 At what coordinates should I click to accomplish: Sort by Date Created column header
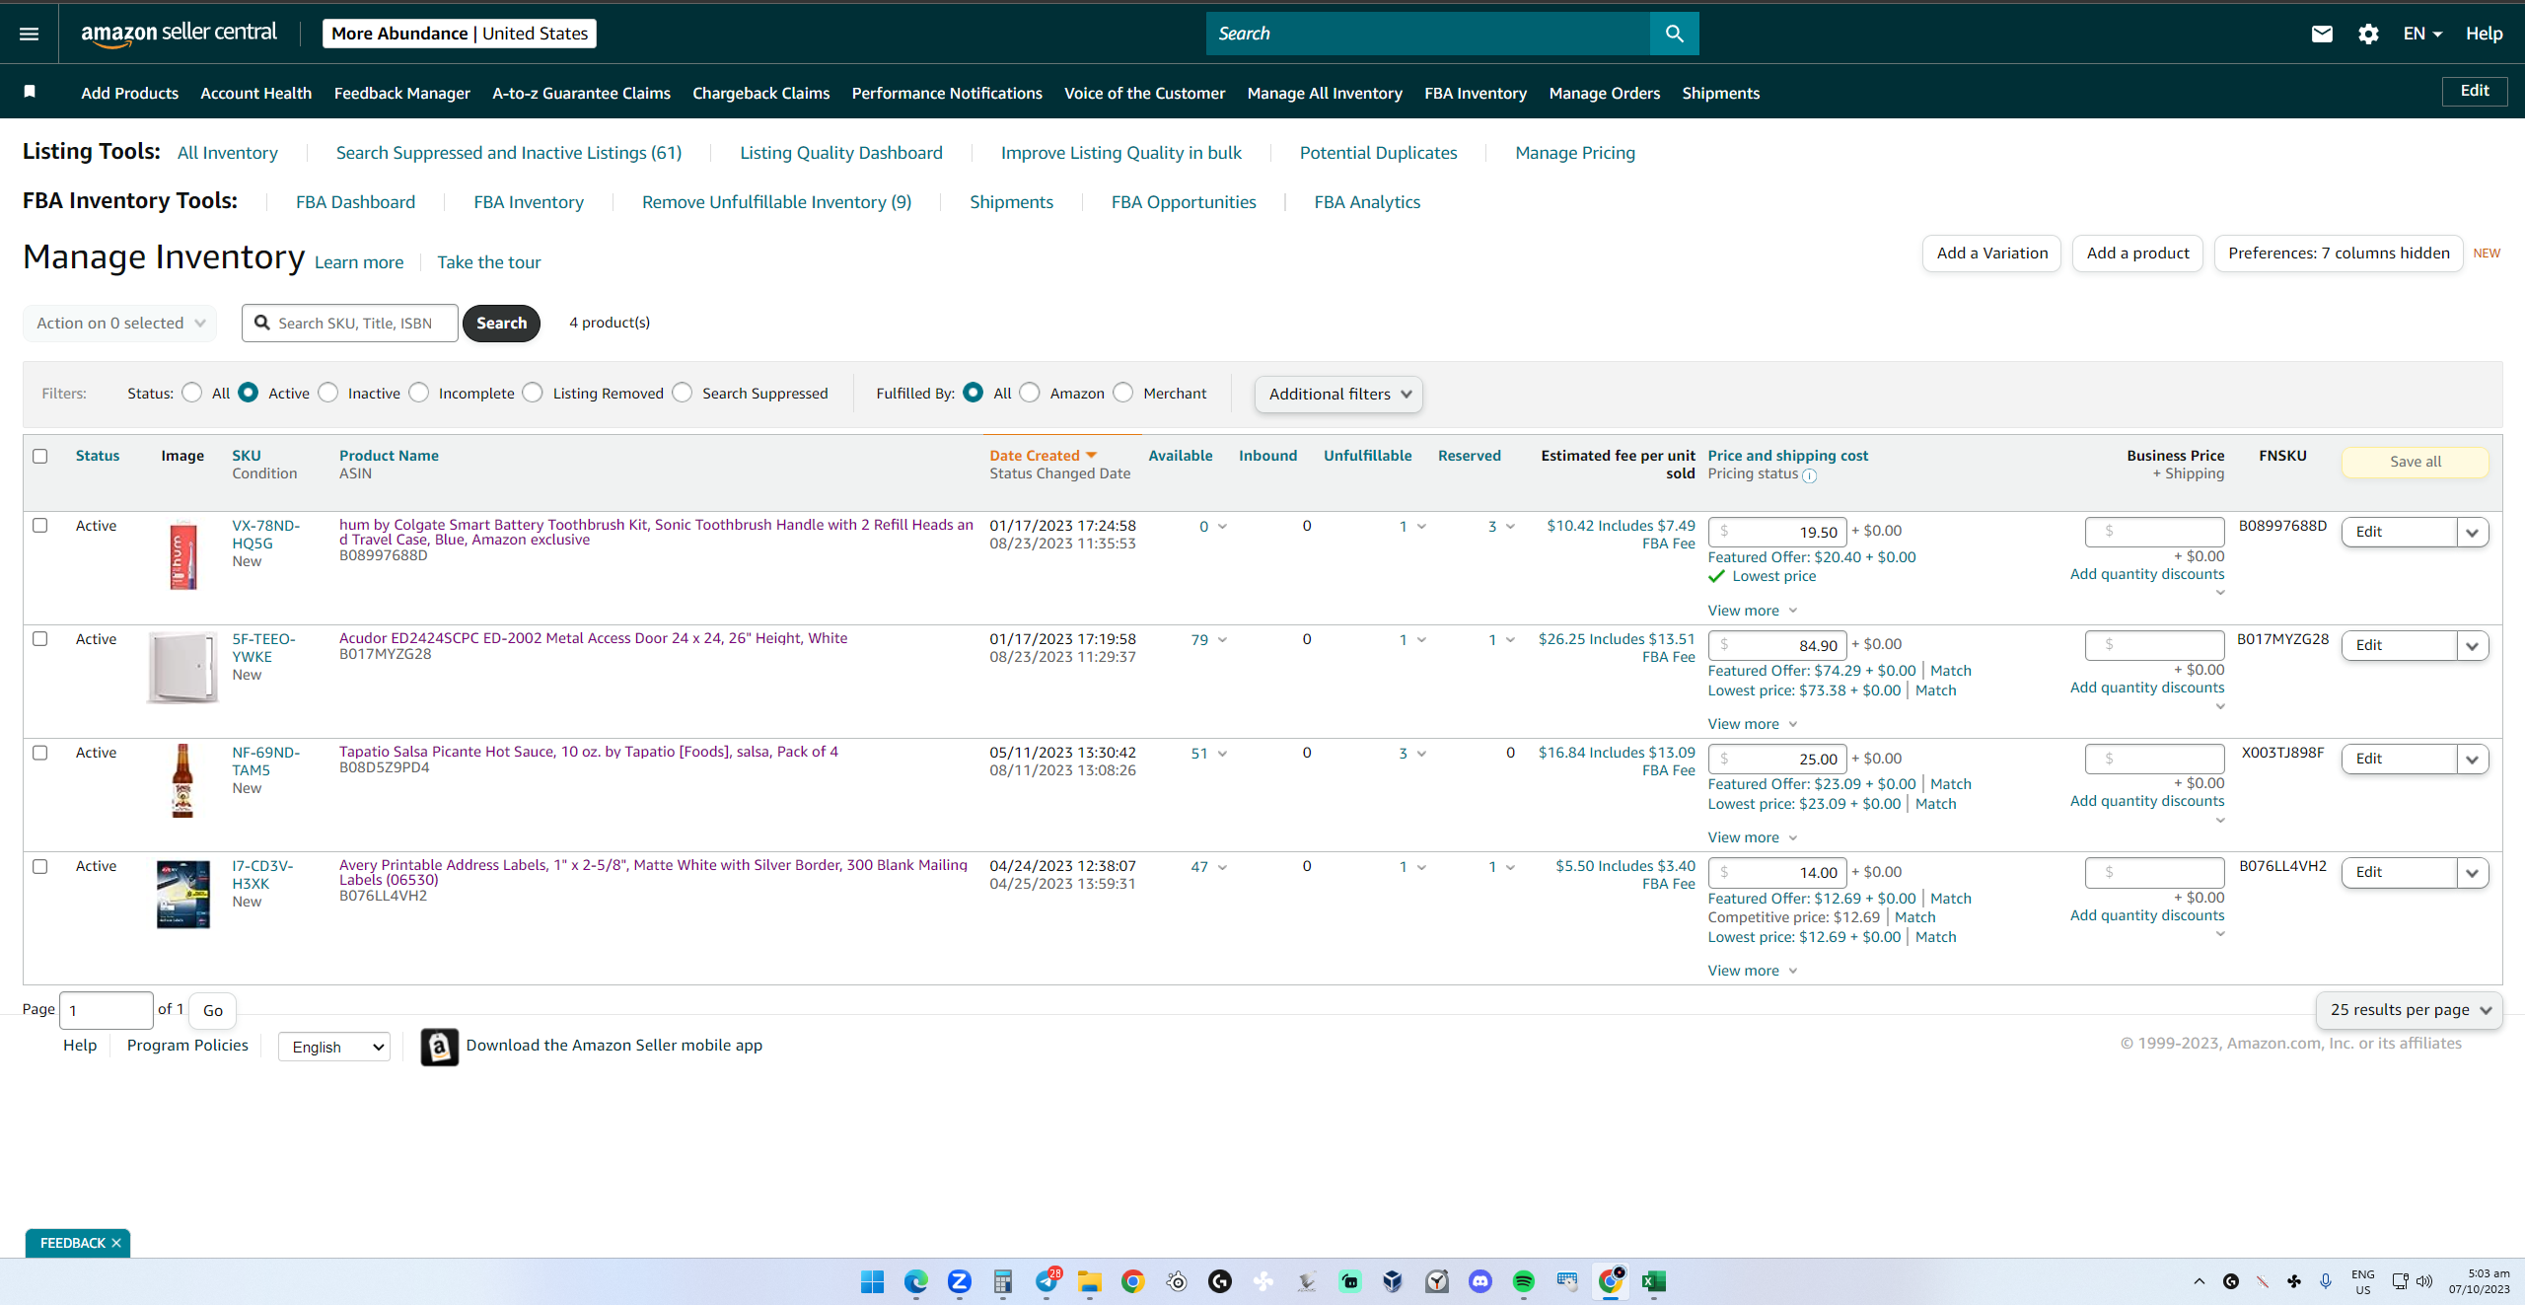click(x=1043, y=456)
